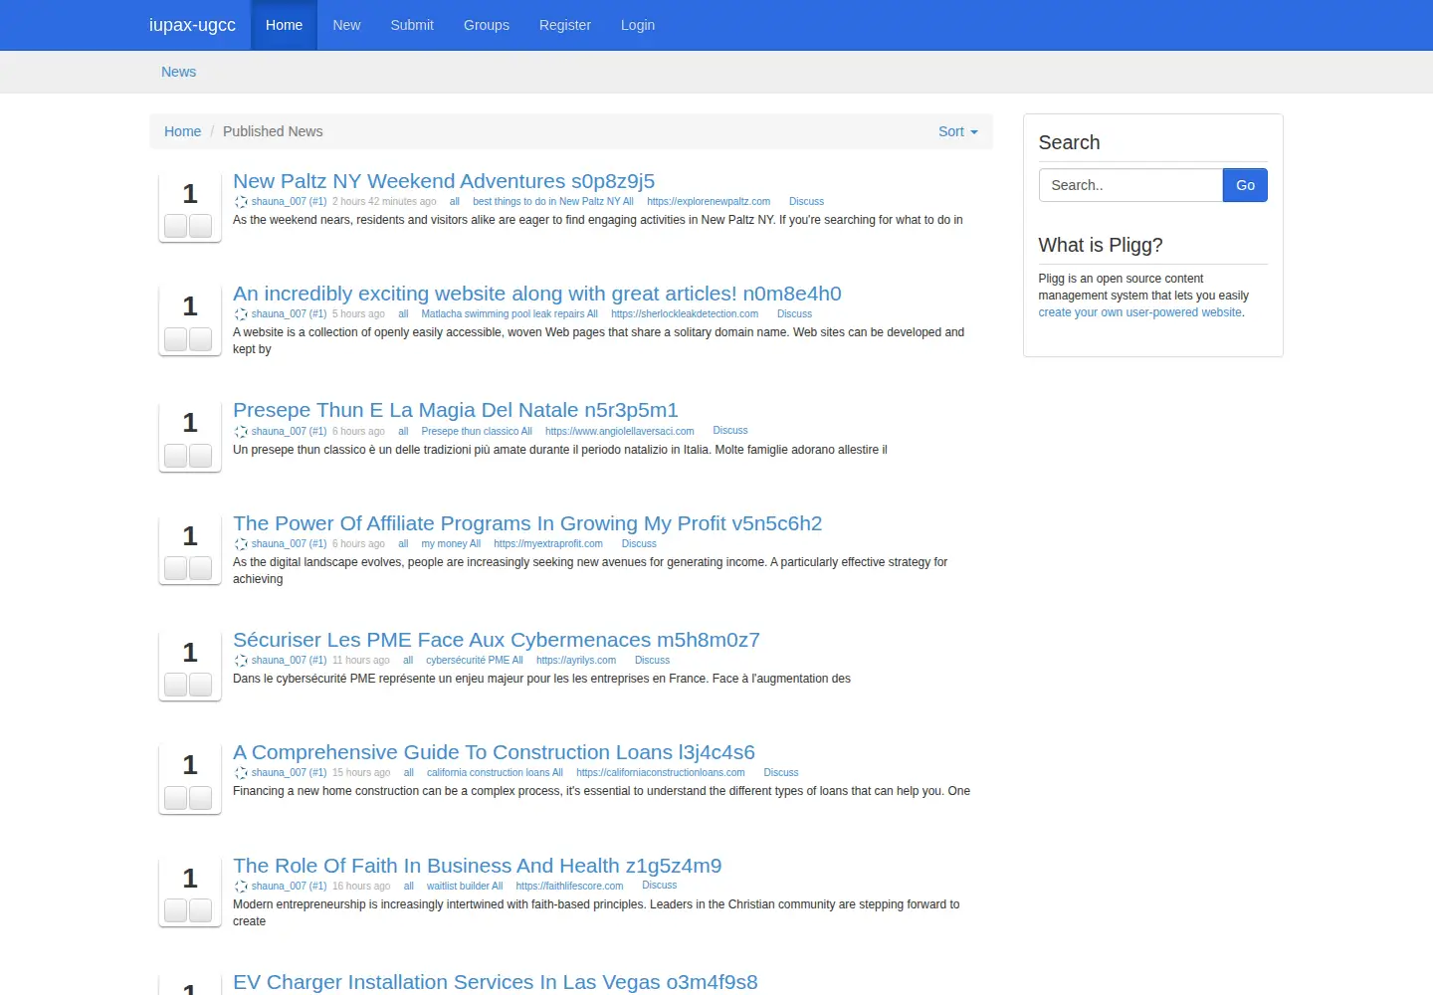This screenshot has height=995, width=1433.
Task: Open the Login page
Action: [638, 25]
